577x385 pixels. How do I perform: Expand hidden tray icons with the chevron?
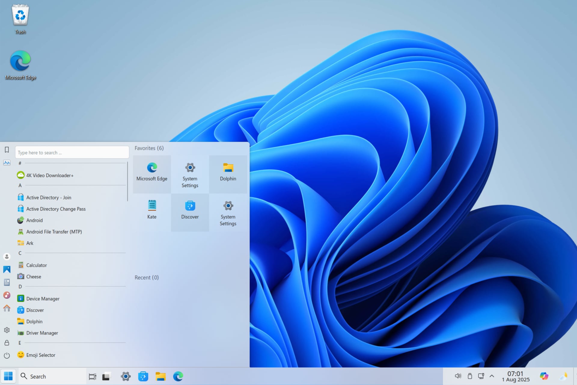(492, 376)
